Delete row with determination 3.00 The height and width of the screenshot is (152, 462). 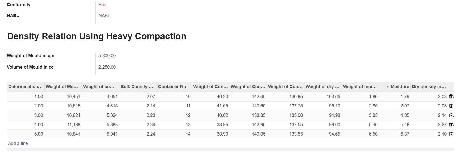[x=451, y=115]
